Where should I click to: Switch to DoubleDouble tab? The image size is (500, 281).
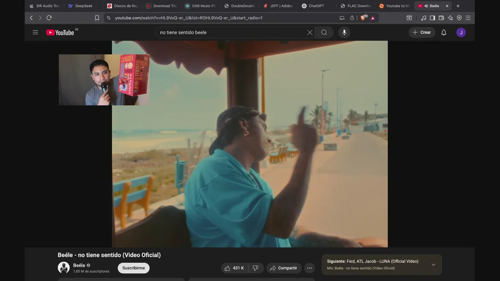click(x=239, y=6)
